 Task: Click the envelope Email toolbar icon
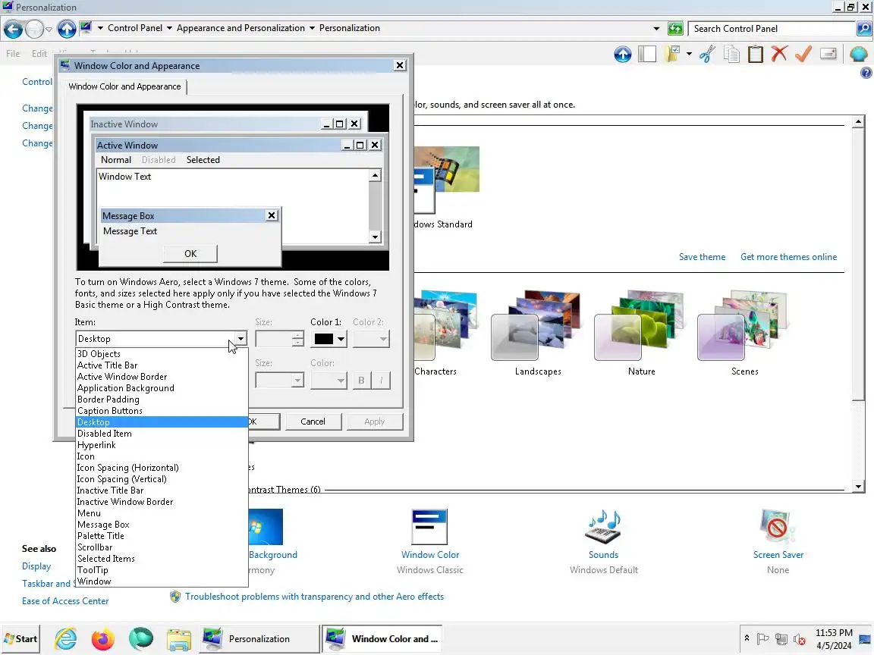[828, 54]
